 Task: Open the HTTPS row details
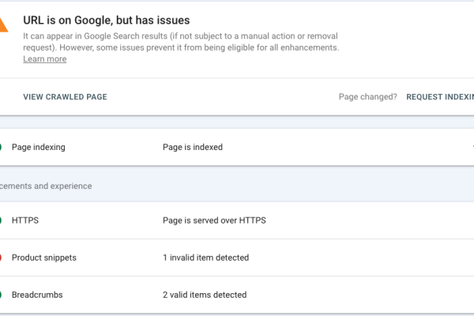[237, 220]
